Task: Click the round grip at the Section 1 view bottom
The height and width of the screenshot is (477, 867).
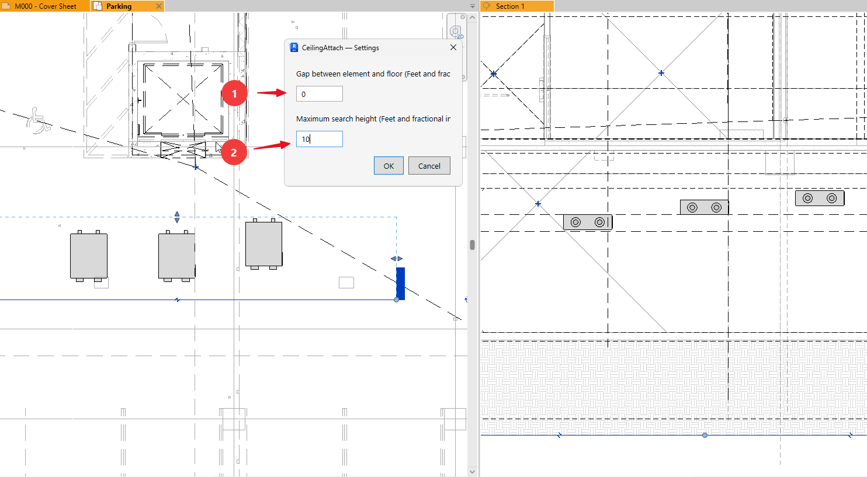Action: coord(705,435)
